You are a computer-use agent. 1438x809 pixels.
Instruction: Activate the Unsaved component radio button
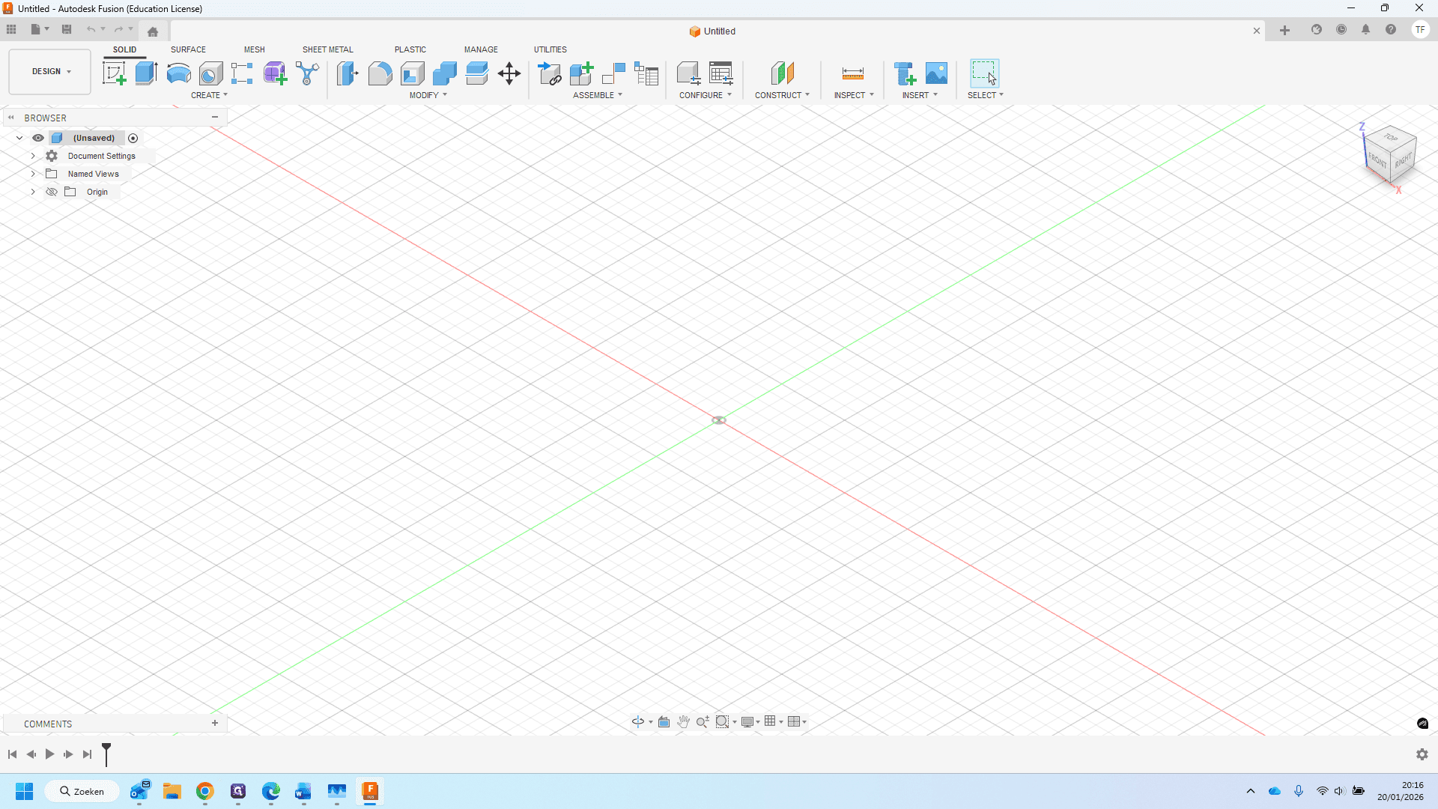click(133, 138)
